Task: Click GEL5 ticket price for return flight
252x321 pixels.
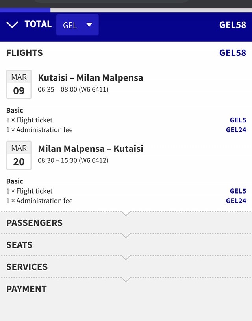Action: (238, 191)
